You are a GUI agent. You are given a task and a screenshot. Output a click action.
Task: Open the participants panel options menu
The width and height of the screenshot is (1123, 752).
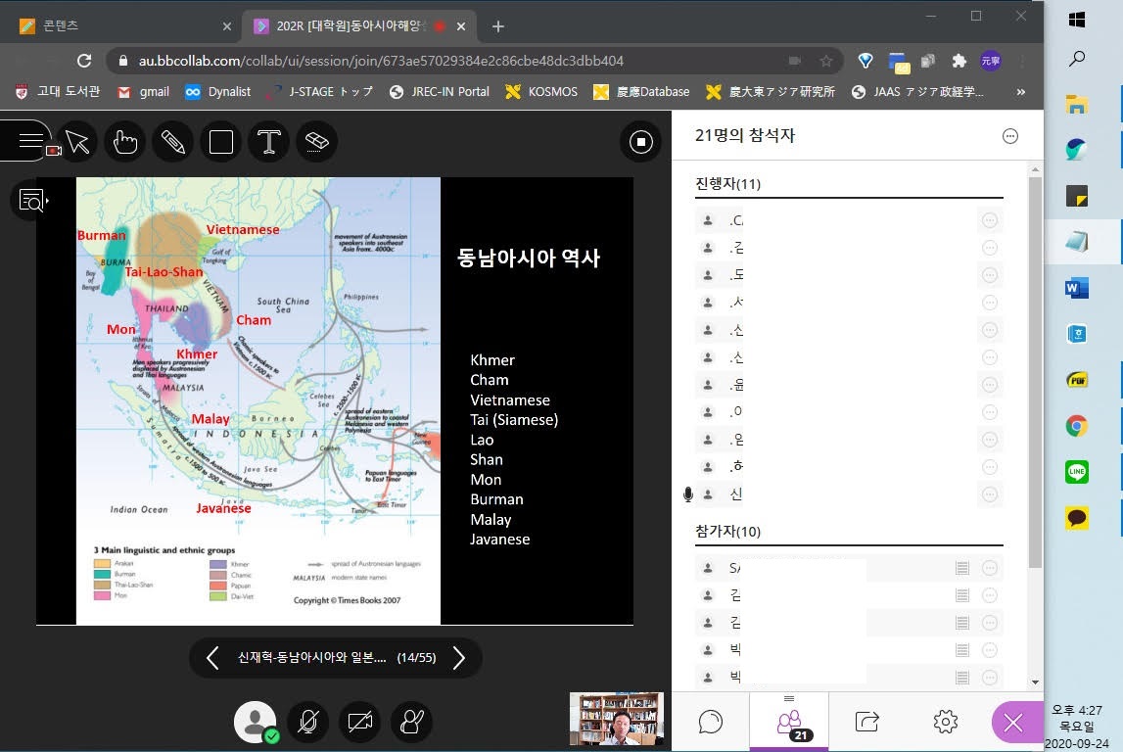click(x=1010, y=136)
